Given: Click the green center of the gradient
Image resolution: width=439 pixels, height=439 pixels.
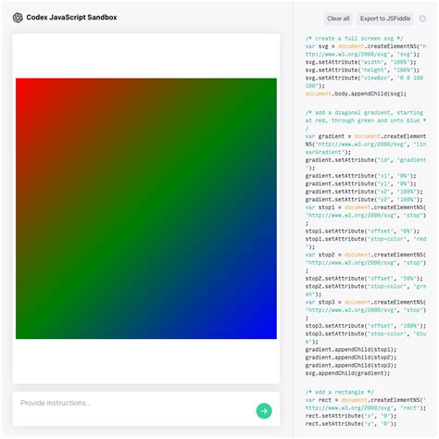Looking at the screenshot, I should 146,208.
